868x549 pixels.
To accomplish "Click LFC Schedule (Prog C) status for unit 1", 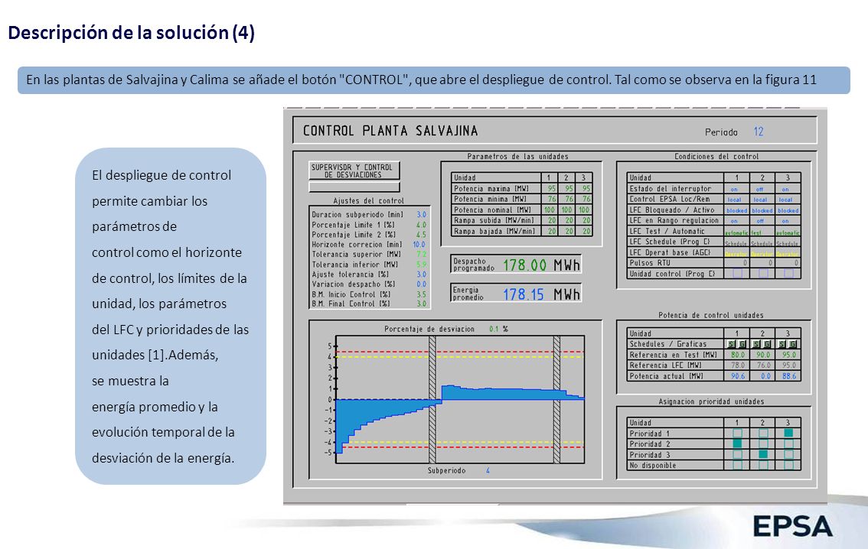I will click(737, 242).
